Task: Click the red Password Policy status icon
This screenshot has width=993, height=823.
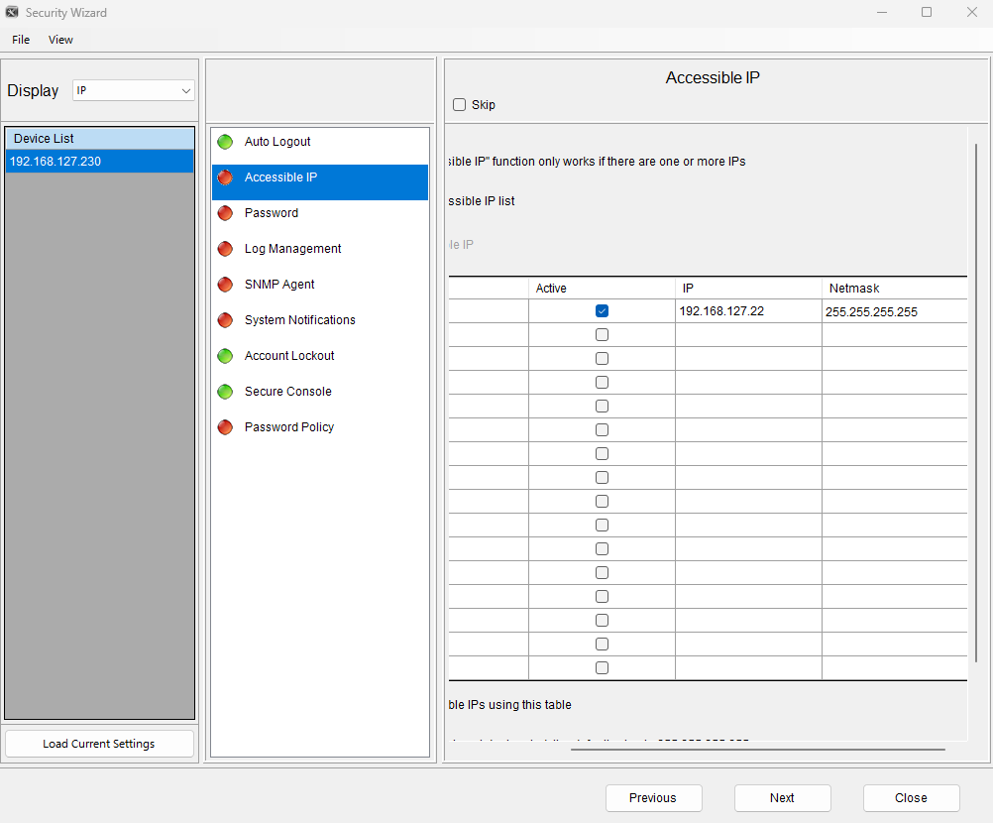Action: pos(225,427)
